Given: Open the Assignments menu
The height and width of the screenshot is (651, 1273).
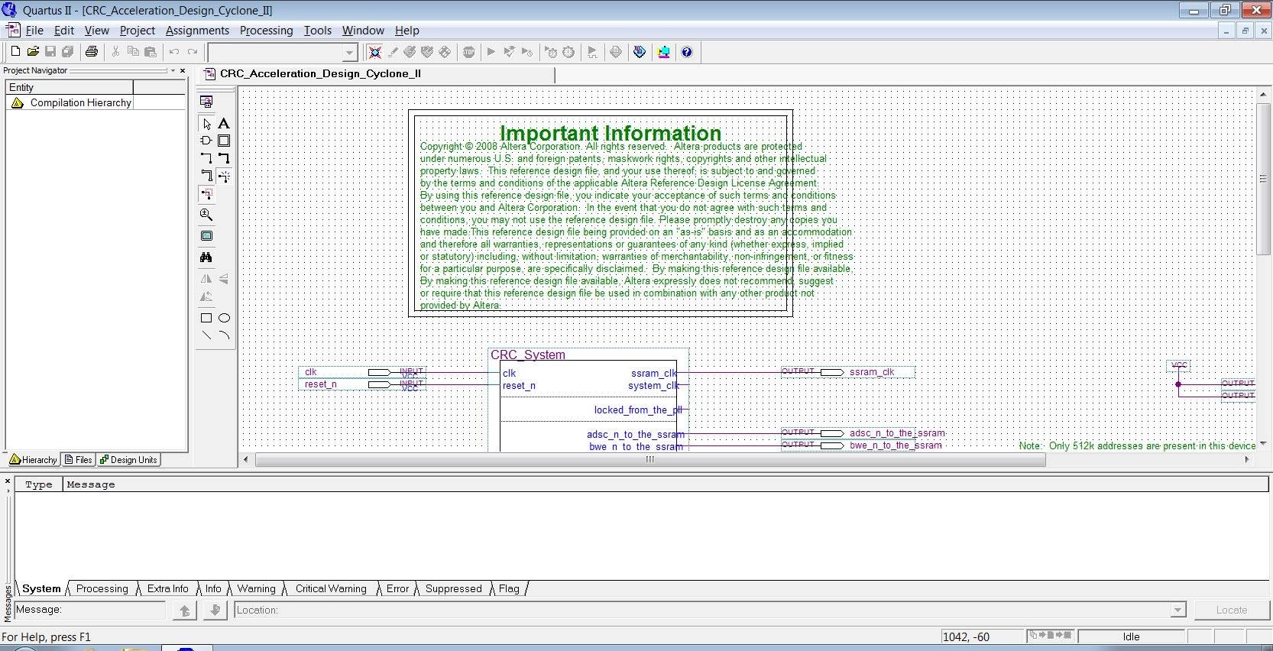Looking at the screenshot, I should click(197, 31).
